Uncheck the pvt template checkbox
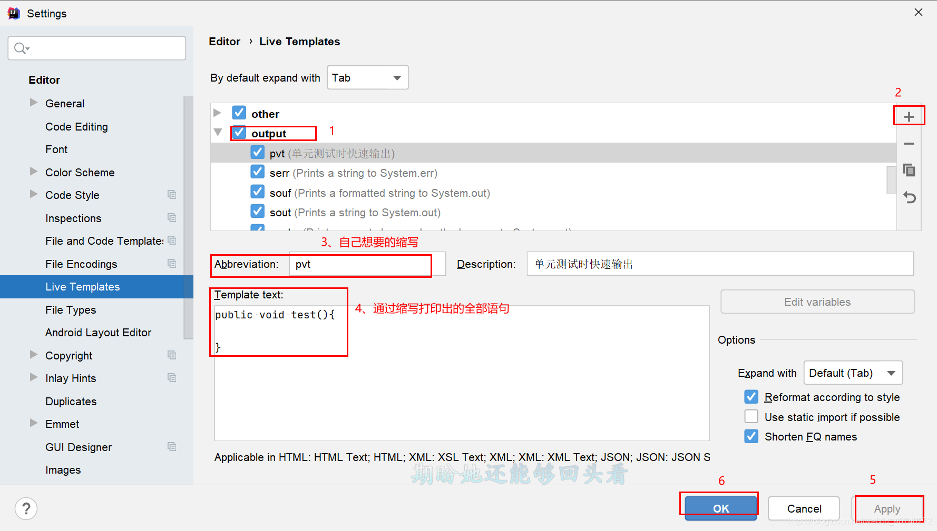This screenshot has width=937, height=531. coord(258,153)
